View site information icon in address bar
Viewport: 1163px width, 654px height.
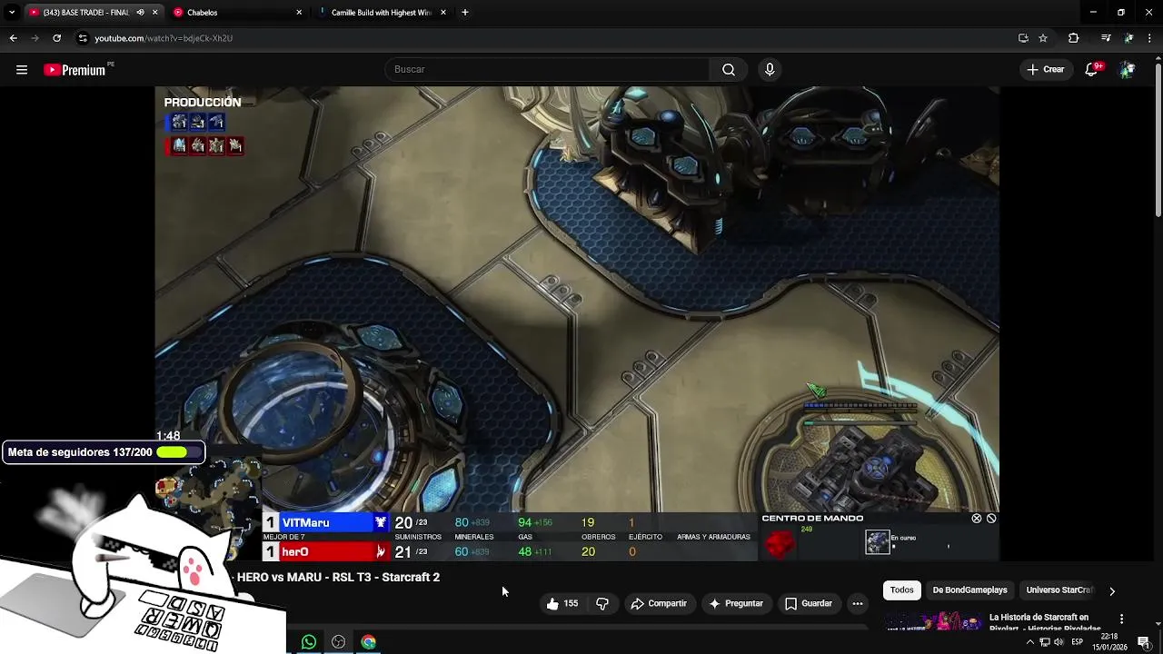83,38
